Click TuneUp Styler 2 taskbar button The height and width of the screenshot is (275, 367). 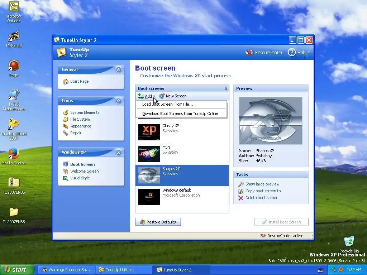point(181,270)
